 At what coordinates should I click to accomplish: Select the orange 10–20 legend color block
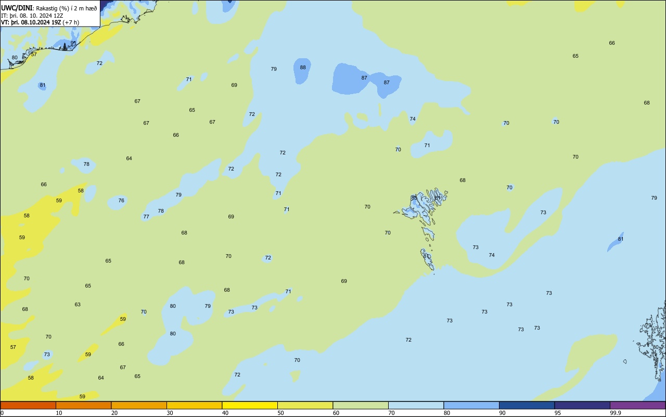83,406
